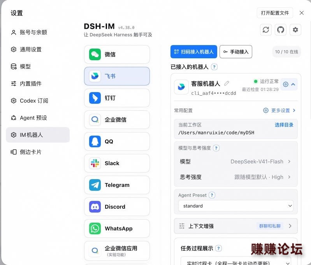
Task: Open IM机器人 settings section
Action: pyautogui.click(x=38, y=135)
